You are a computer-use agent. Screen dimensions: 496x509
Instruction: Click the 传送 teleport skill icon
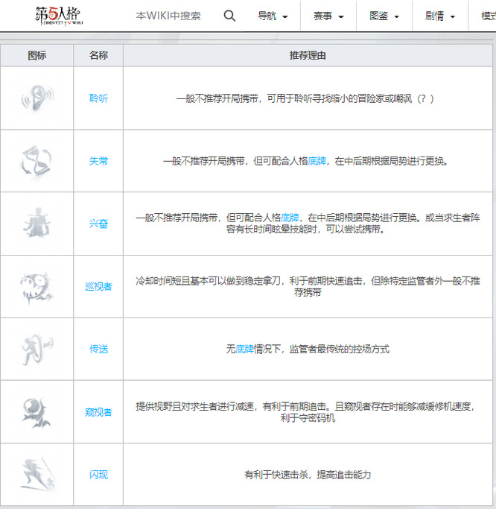point(37,350)
